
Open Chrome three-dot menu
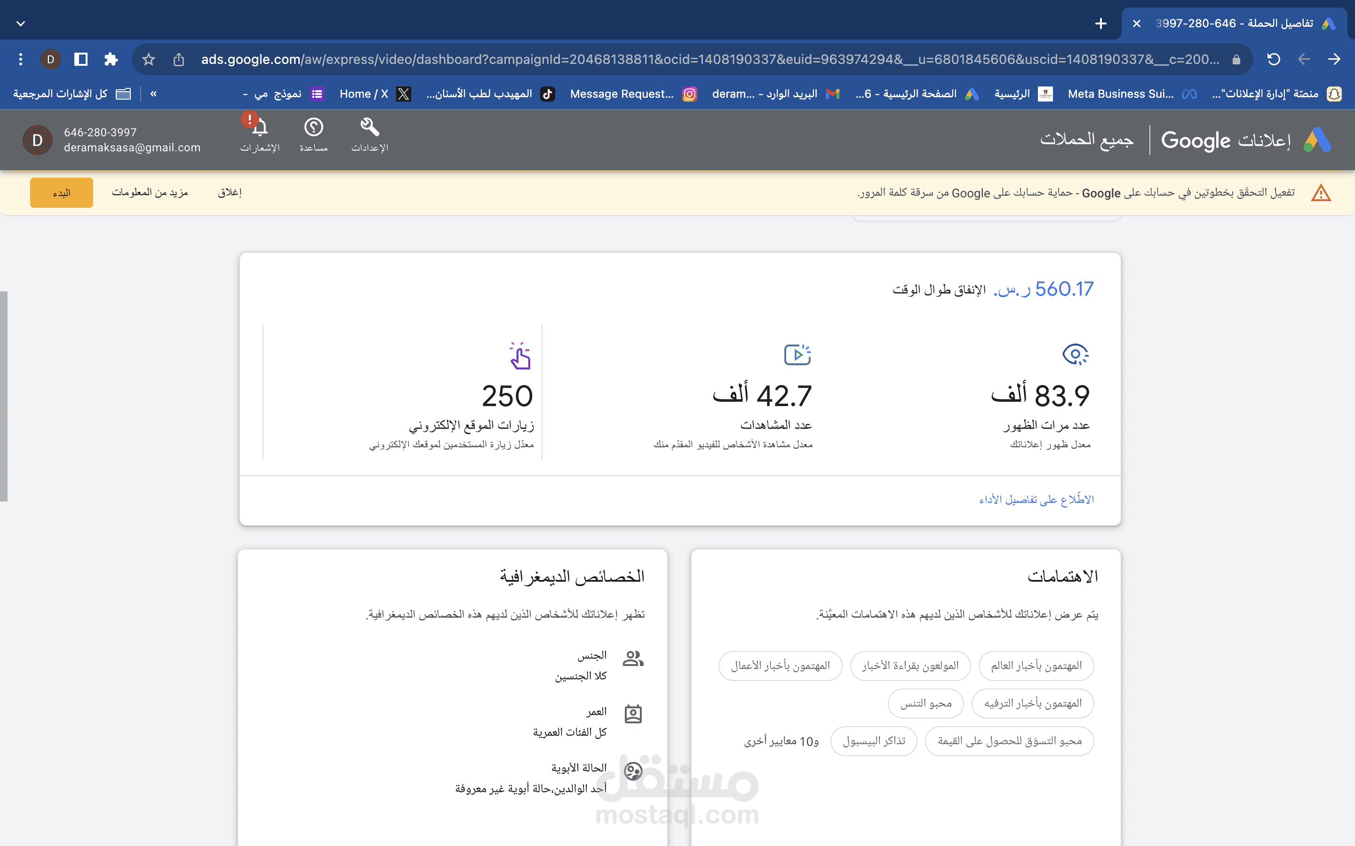pos(21,59)
